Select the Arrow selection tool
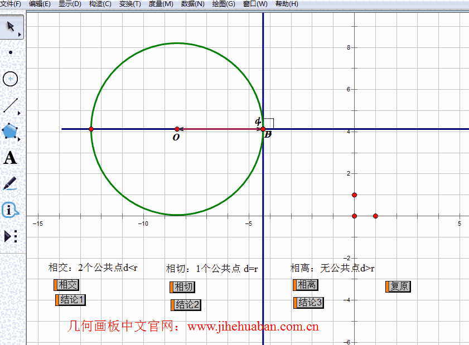 point(11,27)
